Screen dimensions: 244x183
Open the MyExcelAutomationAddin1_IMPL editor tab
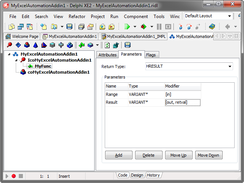coord(134,36)
